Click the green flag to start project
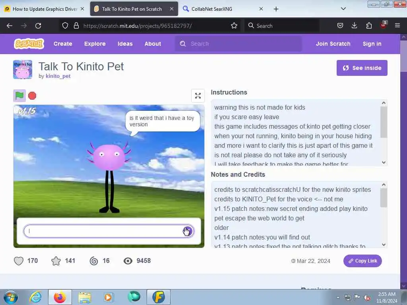Viewport: 407px width, 305px height. 19,96
